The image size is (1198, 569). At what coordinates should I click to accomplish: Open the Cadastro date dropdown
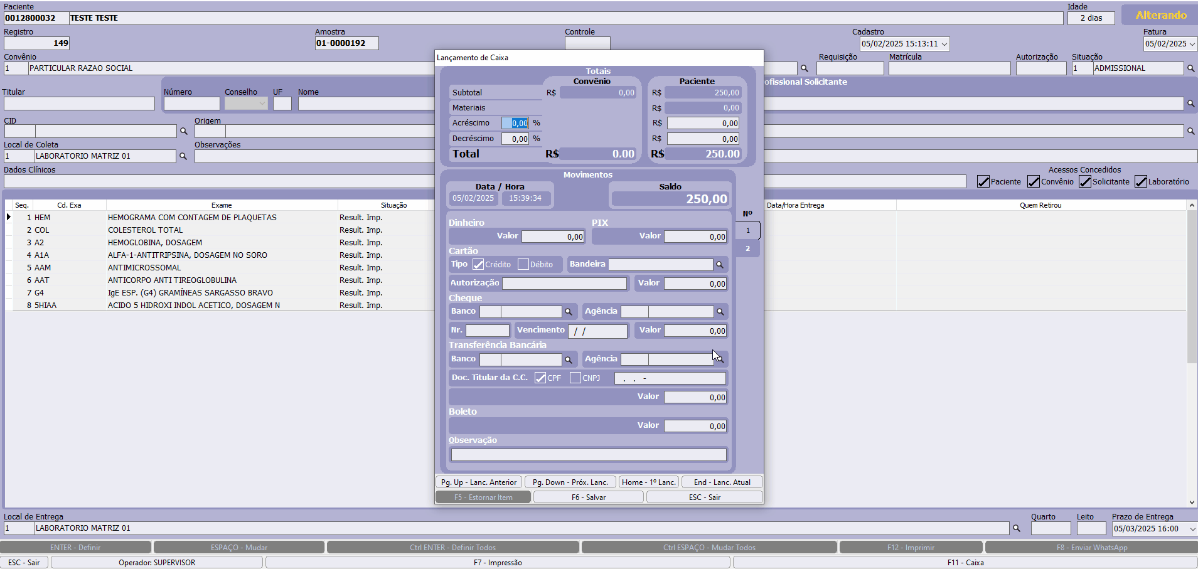pyautogui.click(x=944, y=44)
